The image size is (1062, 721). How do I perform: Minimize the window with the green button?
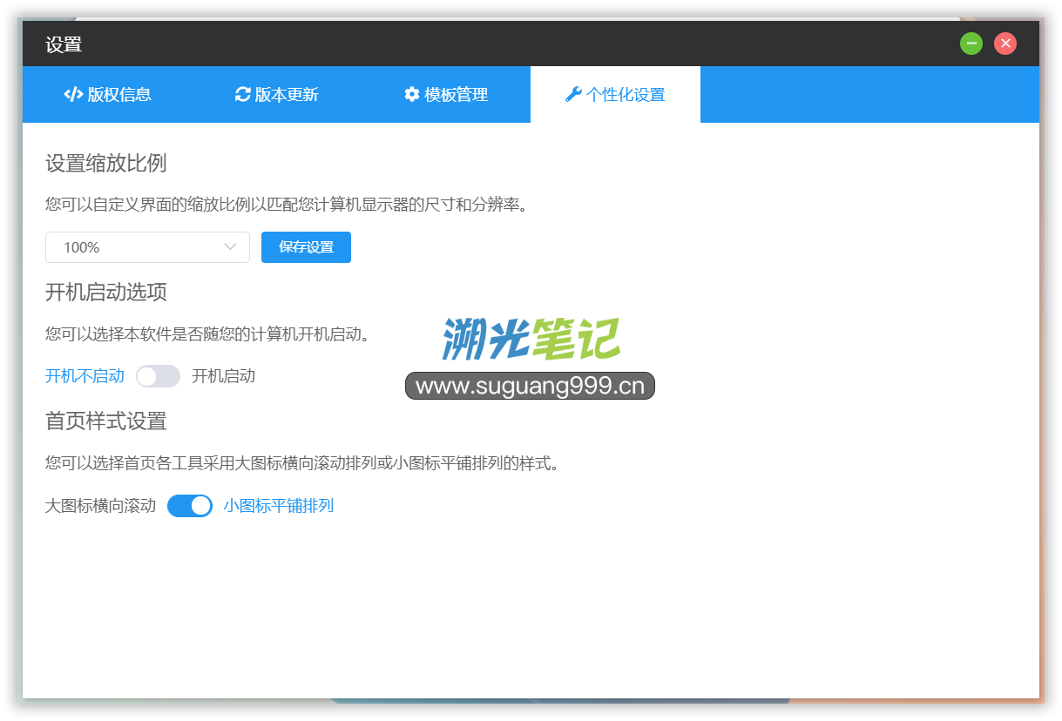971,44
